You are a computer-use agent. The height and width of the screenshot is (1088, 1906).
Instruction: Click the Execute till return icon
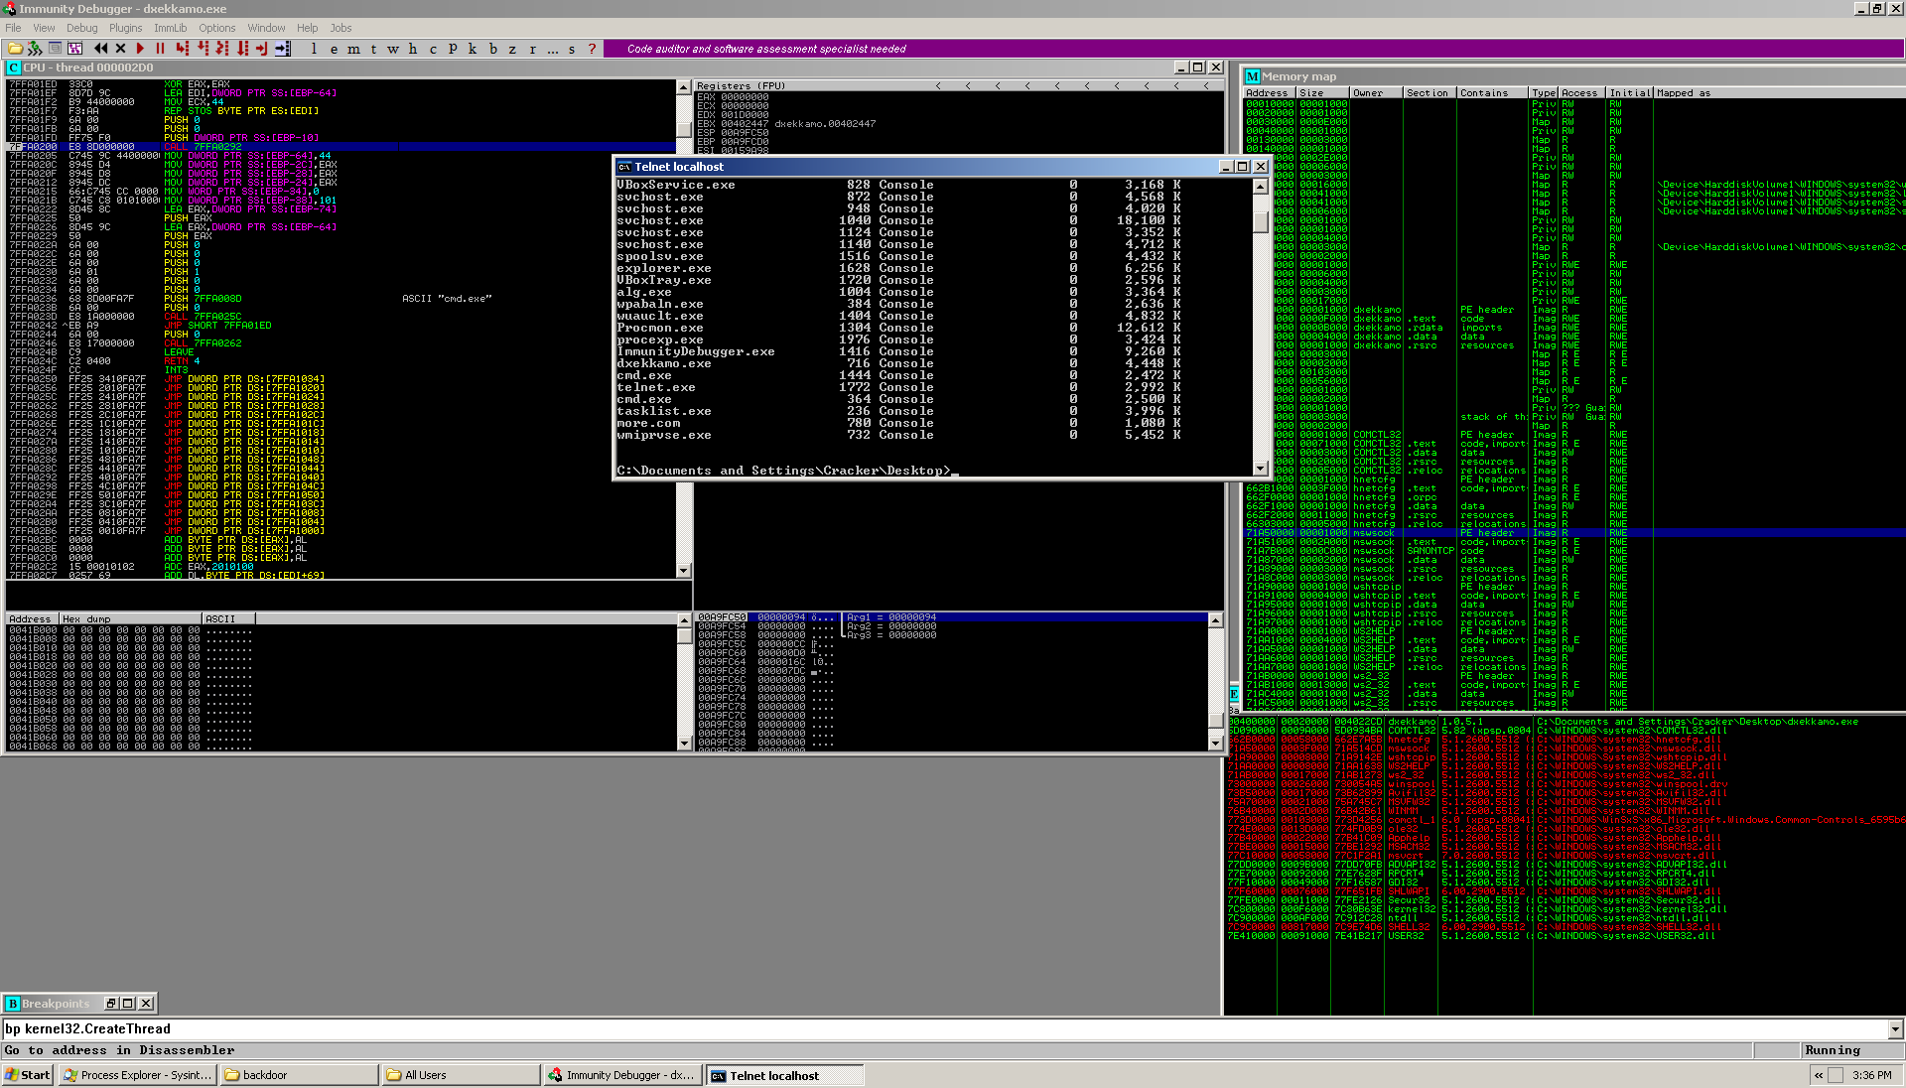(x=262, y=48)
